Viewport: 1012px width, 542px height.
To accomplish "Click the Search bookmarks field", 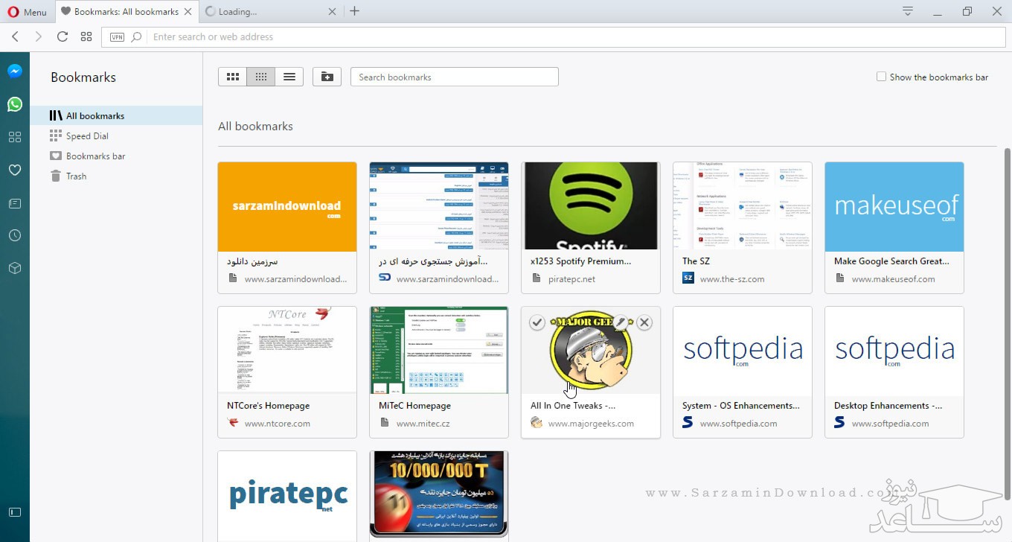I will tap(455, 77).
